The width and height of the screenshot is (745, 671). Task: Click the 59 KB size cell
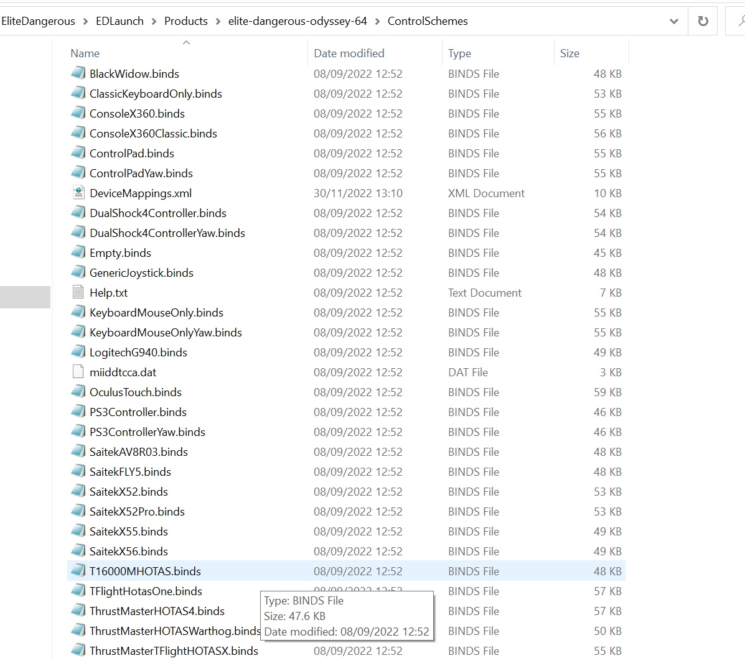607,392
